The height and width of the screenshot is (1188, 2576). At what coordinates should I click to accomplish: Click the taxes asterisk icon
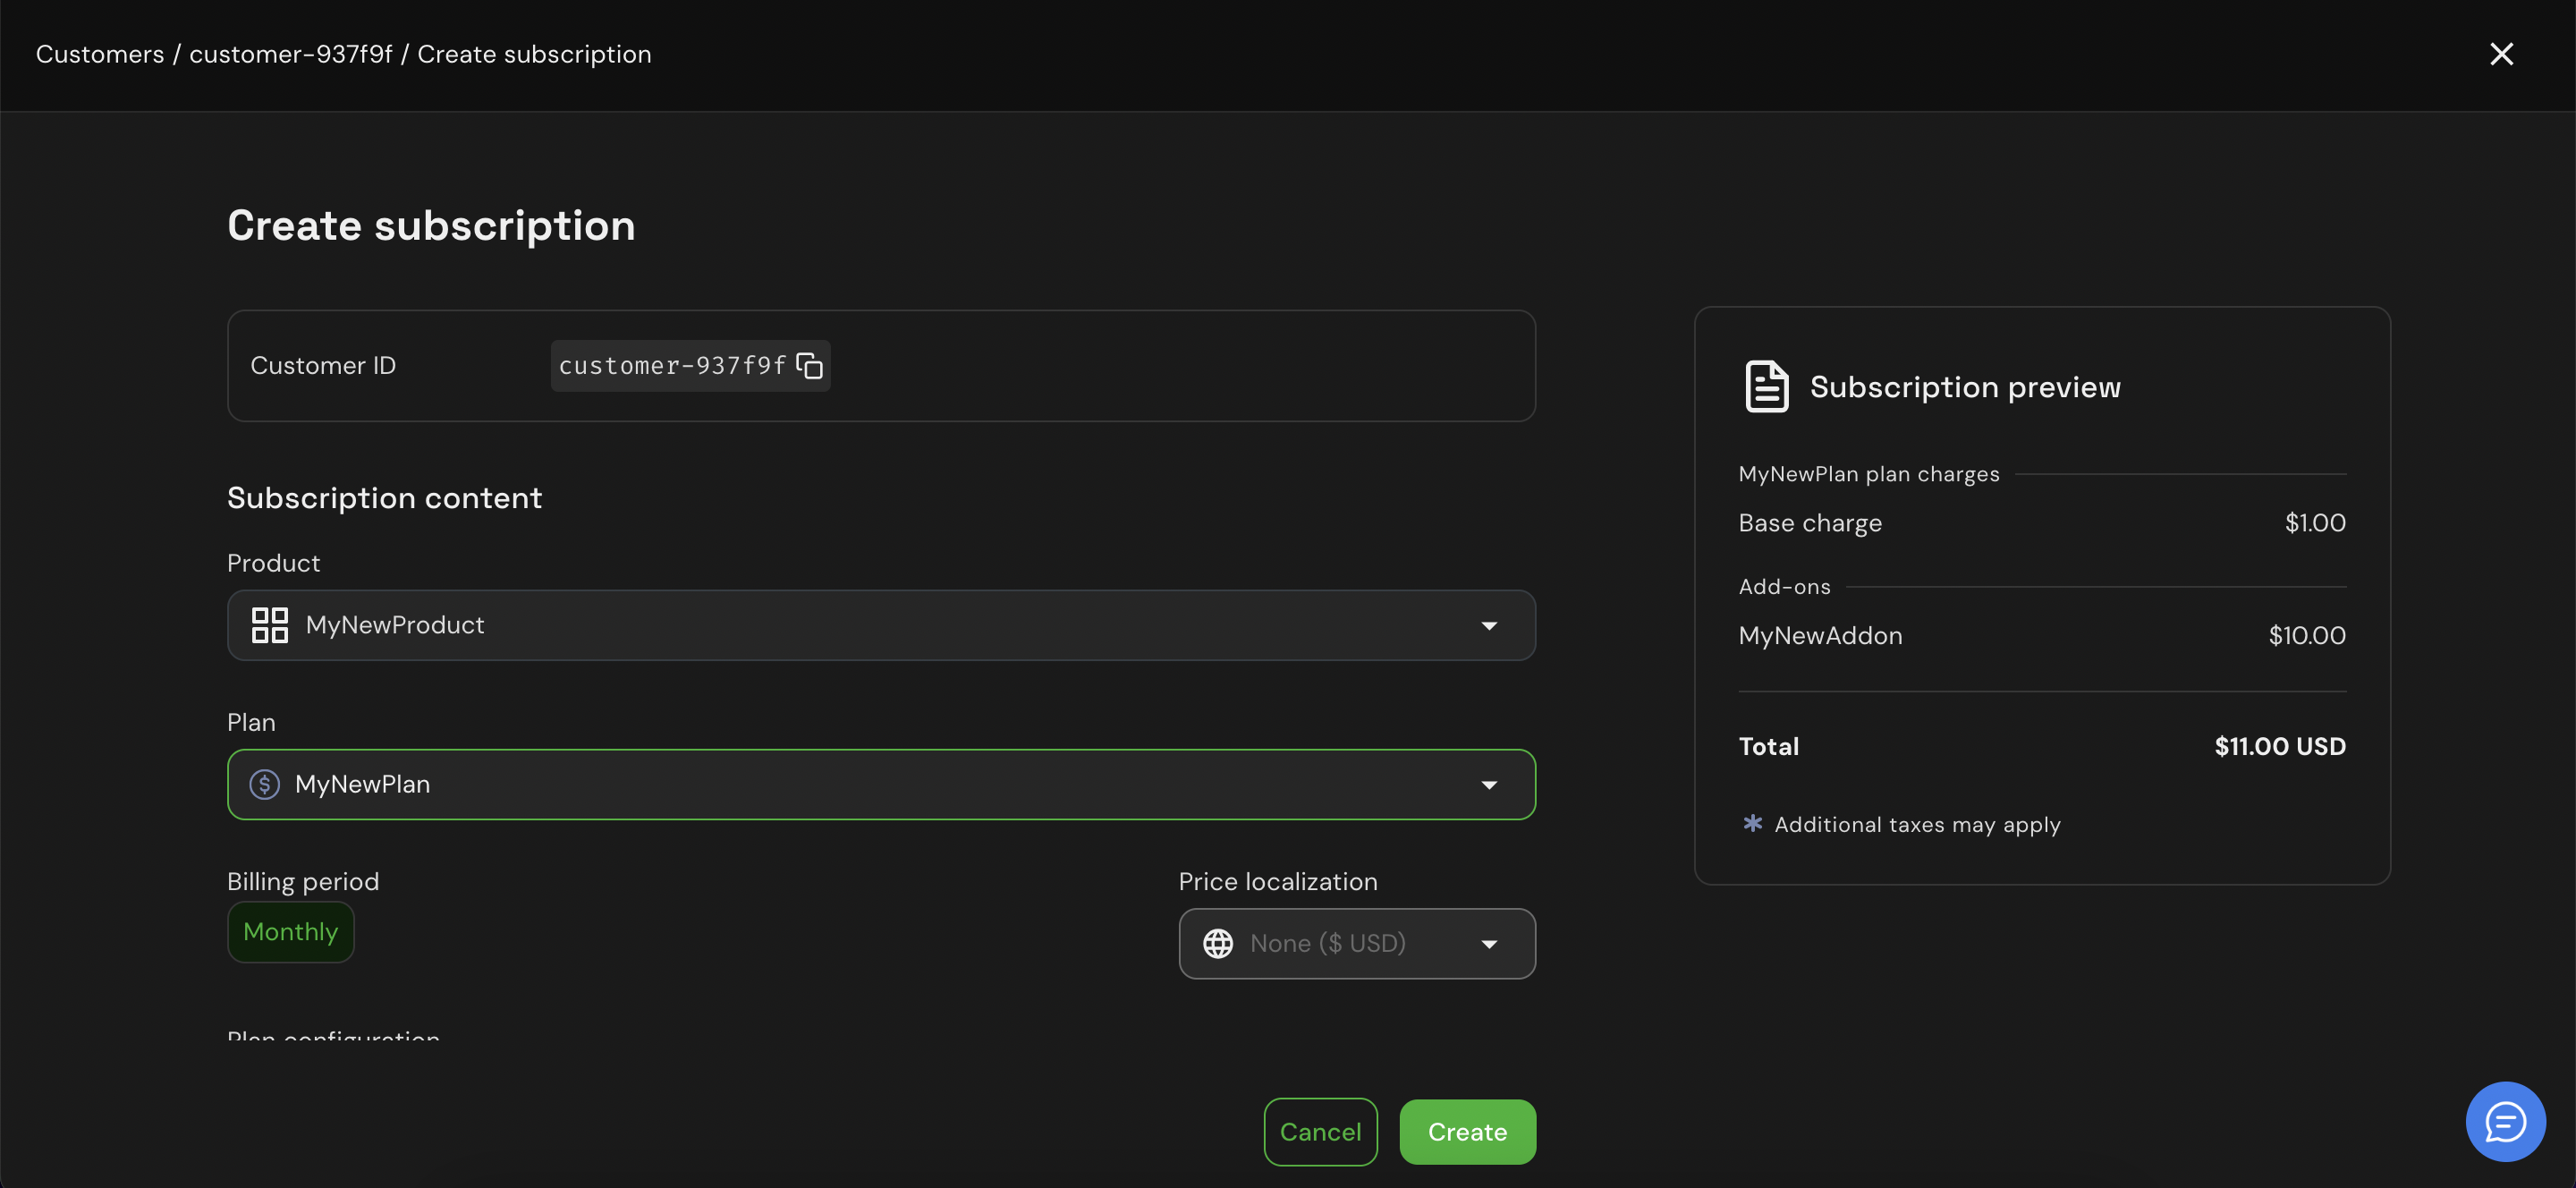(x=1752, y=824)
